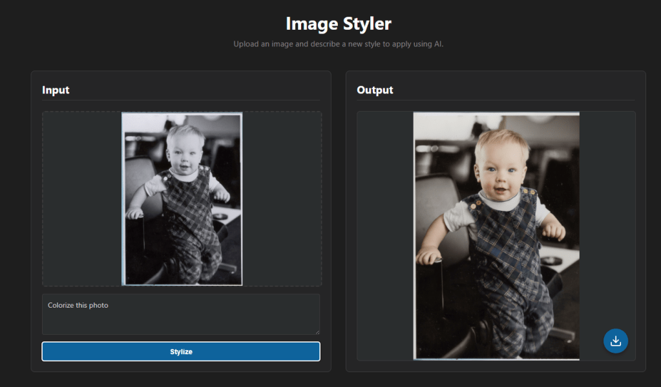The width and height of the screenshot is (661, 387).
Task: Click the empty area left of the output image
Action: pos(385,235)
